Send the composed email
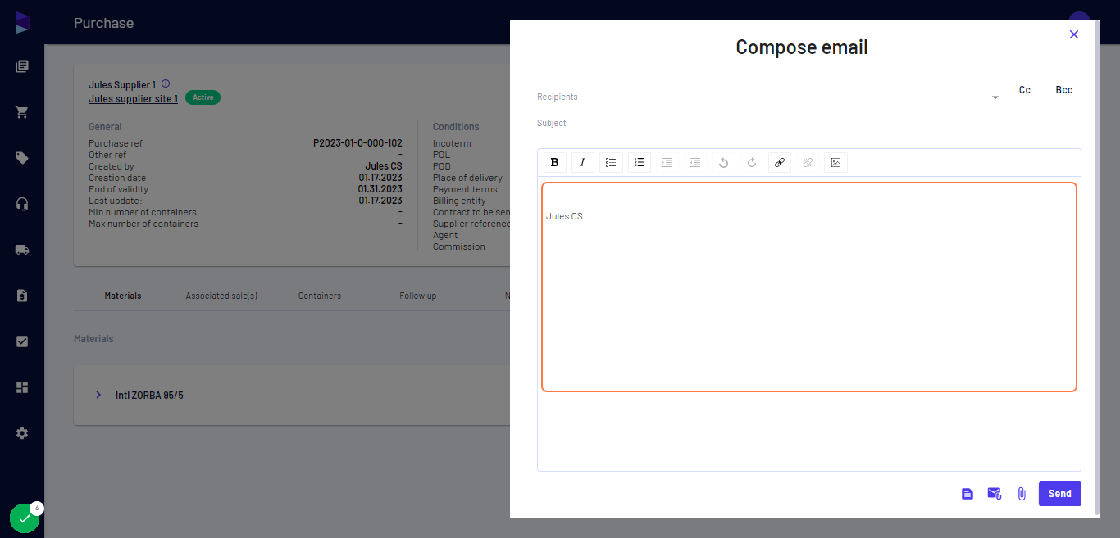The image size is (1120, 538). [x=1060, y=494]
